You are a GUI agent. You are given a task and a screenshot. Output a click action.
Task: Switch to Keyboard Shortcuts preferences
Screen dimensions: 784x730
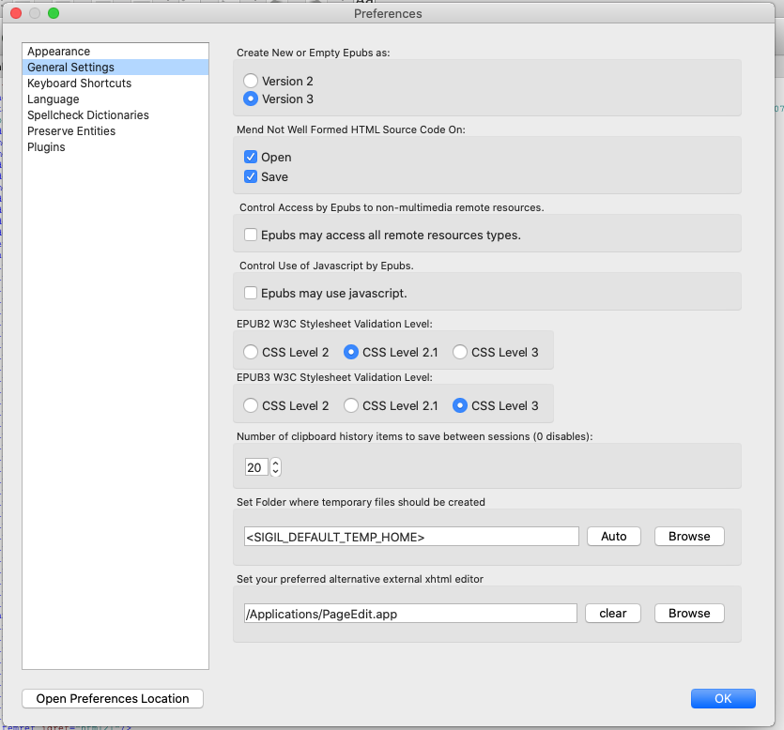click(x=79, y=84)
